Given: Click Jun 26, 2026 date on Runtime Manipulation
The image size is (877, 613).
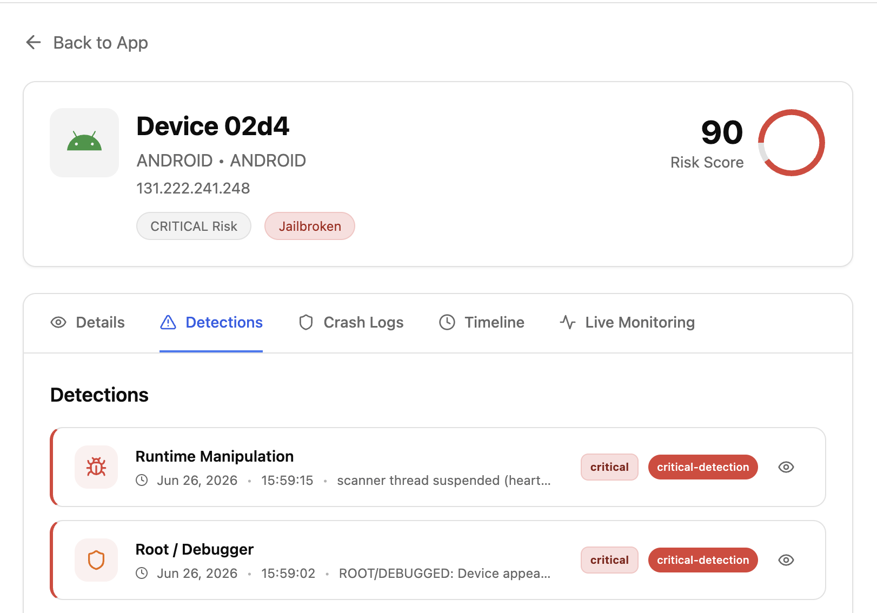Looking at the screenshot, I should pyautogui.click(x=197, y=481).
